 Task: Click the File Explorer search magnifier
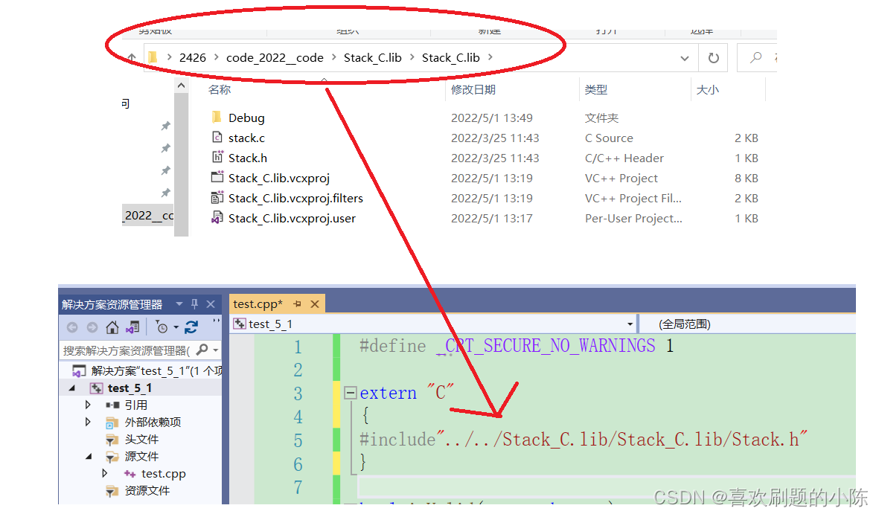pyautogui.click(x=755, y=57)
